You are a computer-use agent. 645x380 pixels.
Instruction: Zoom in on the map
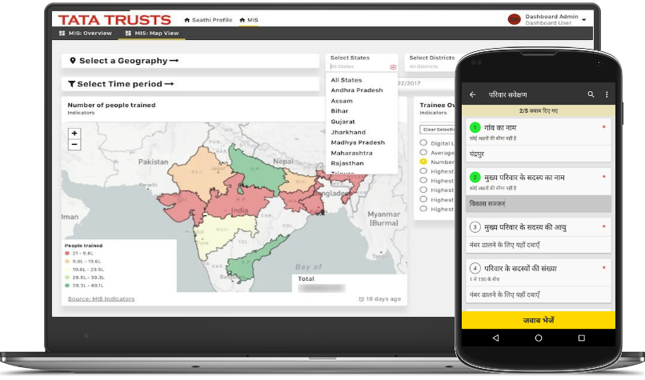pyautogui.click(x=74, y=134)
